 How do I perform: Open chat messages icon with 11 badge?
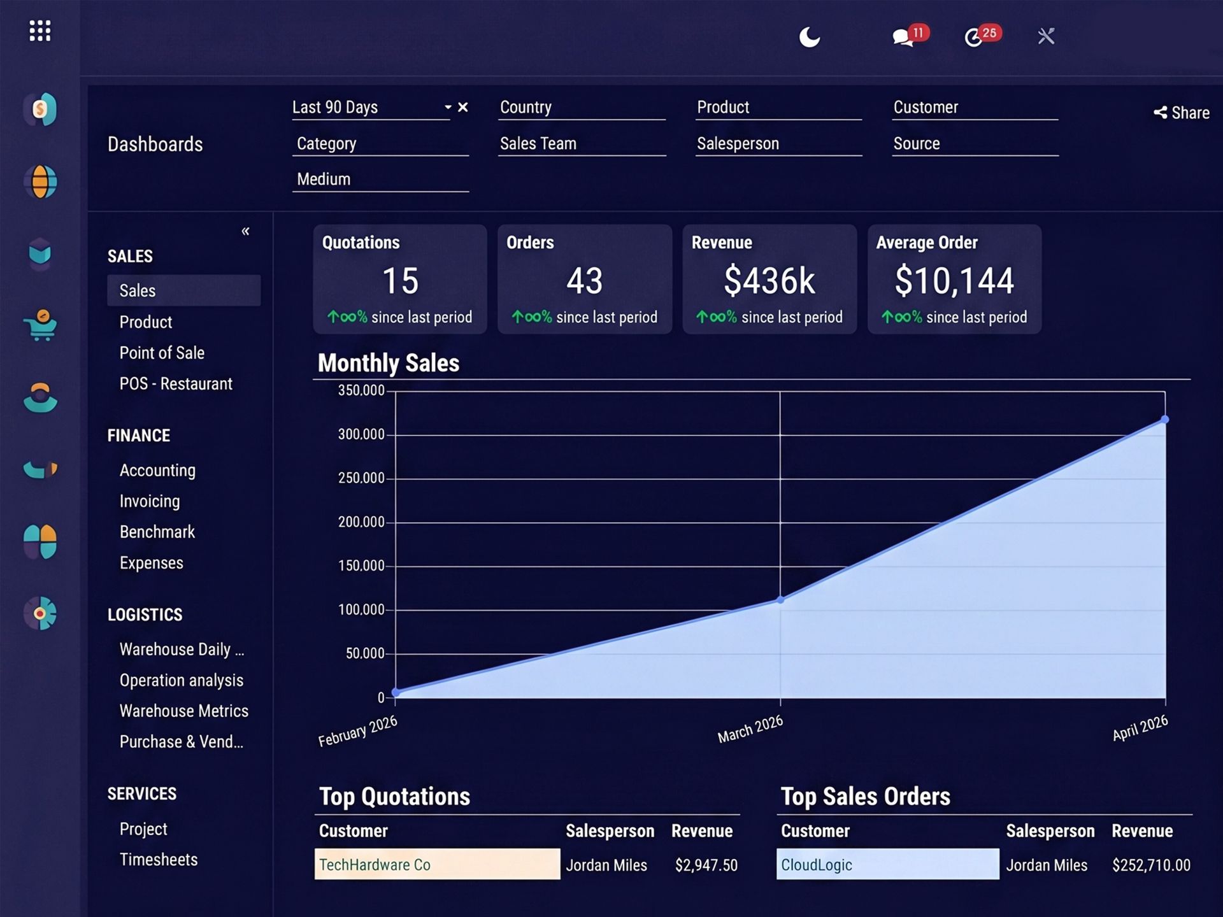(x=902, y=38)
